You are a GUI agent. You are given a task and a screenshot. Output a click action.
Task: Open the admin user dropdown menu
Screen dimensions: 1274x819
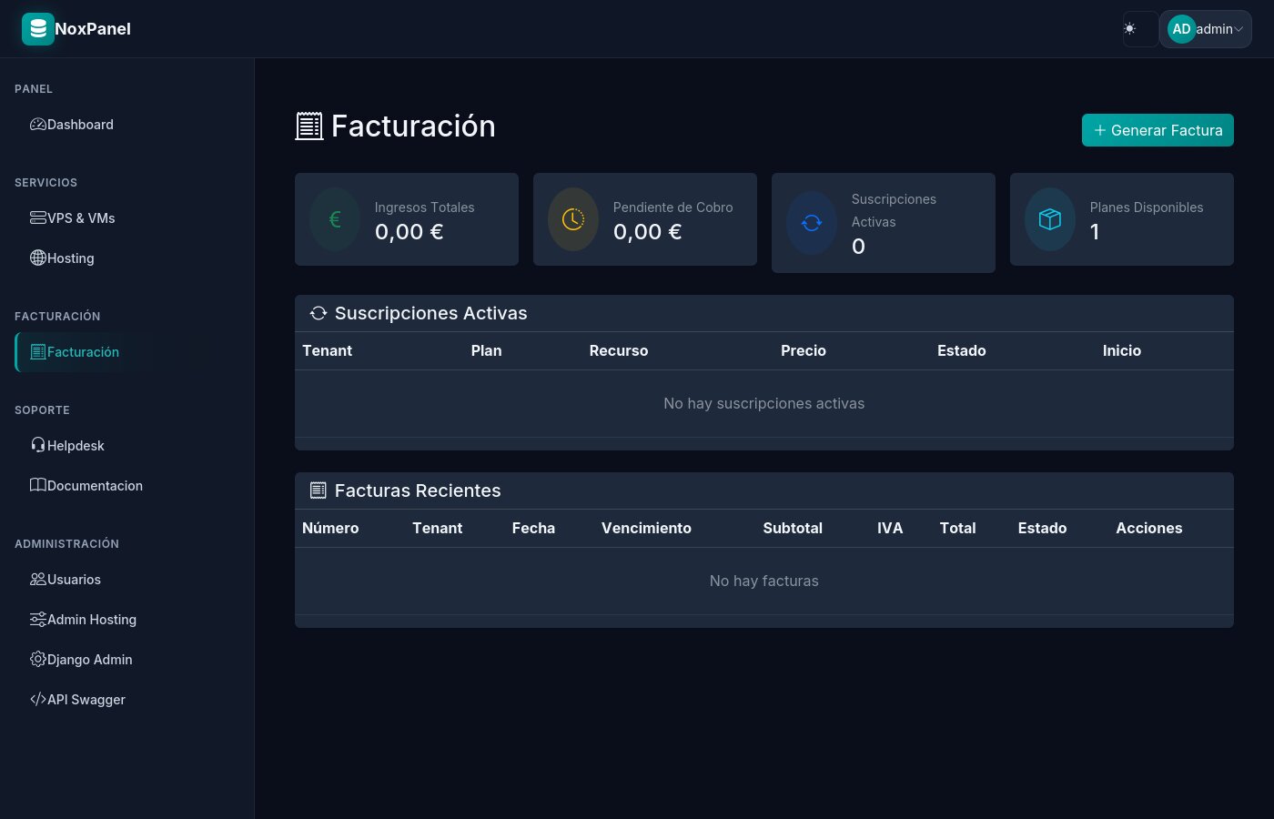pos(1206,29)
